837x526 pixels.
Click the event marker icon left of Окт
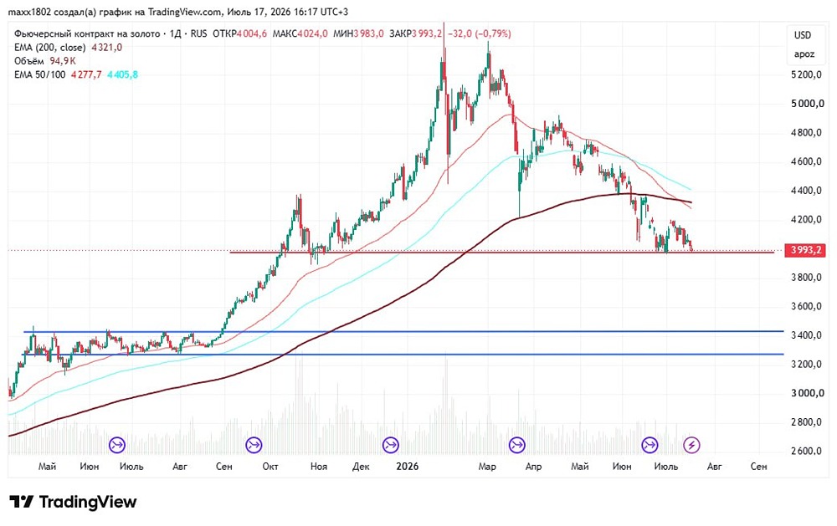click(254, 444)
